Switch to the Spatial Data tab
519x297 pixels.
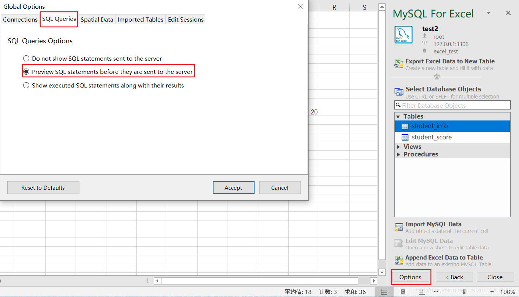point(97,19)
